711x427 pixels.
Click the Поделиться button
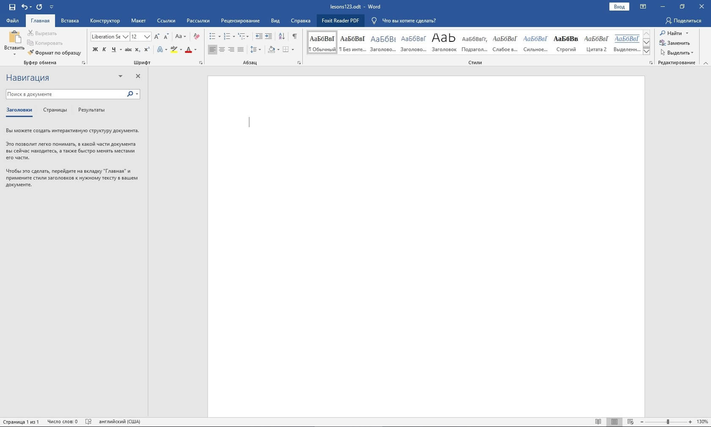click(x=683, y=20)
